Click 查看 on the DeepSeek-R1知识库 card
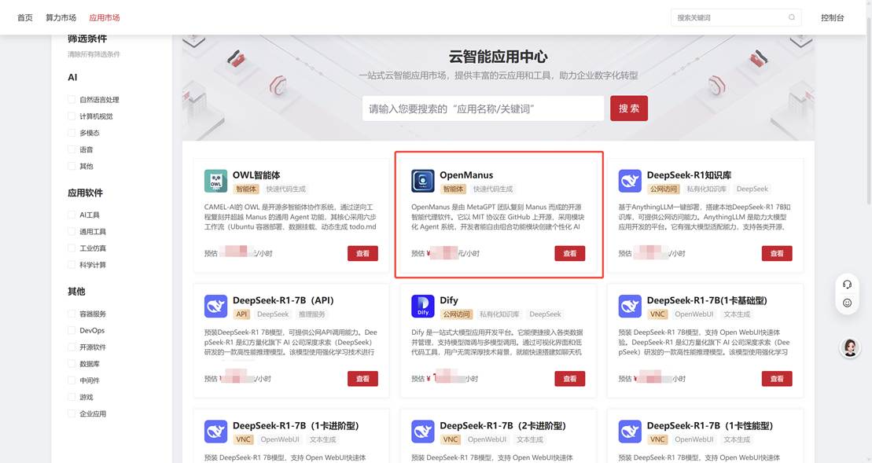The image size is (872, 463). pyautogui.click(x=777, y=253)
